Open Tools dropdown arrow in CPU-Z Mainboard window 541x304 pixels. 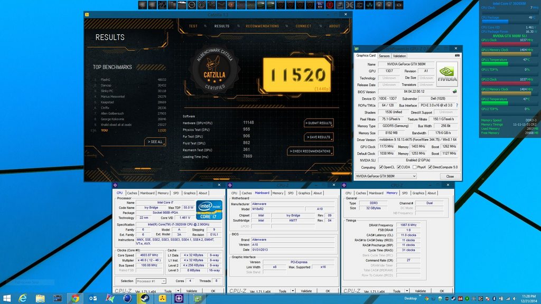pyautogui.click(x=293, y=291)
